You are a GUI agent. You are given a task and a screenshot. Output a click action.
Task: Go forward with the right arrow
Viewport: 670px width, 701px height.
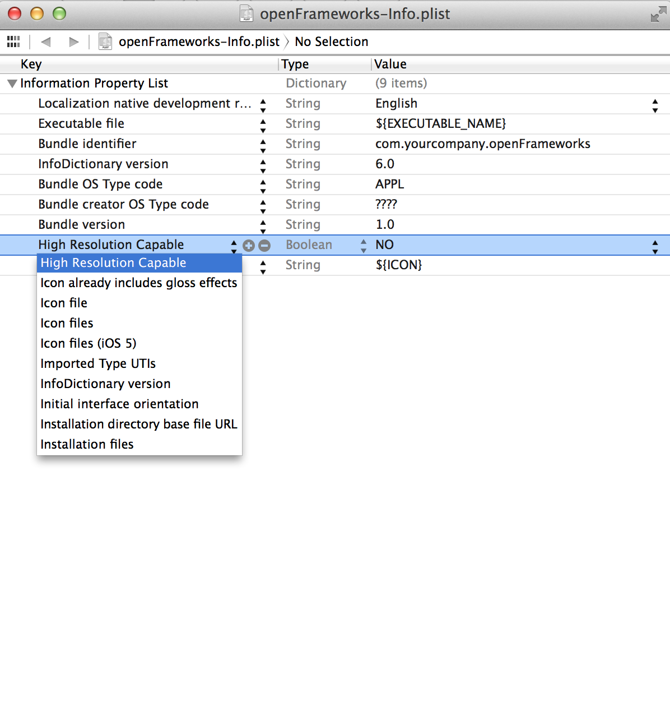pyautogui.click(x=73, y=41)
